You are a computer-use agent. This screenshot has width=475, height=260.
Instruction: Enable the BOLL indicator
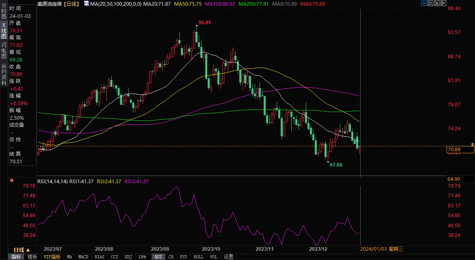[x=198, y=257]
